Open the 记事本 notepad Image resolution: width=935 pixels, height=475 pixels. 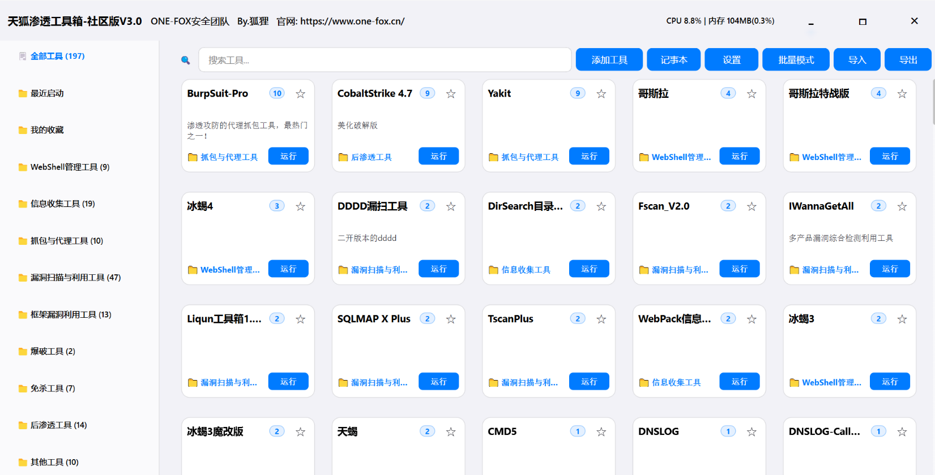(674, 59)
